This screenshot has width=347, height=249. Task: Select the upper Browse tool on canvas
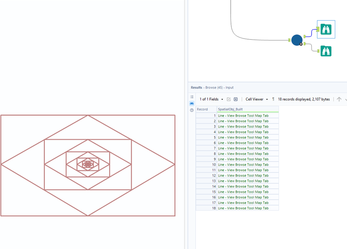point(326,29)
